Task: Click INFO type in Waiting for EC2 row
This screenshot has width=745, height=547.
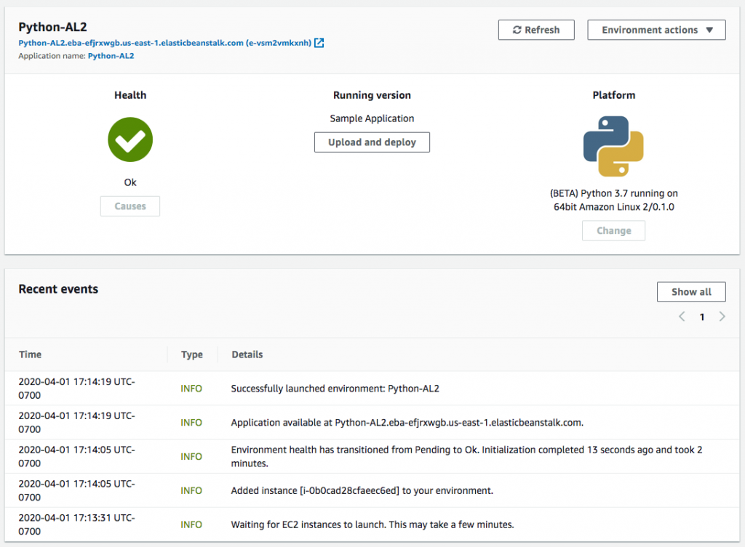Action: [191, 524]
